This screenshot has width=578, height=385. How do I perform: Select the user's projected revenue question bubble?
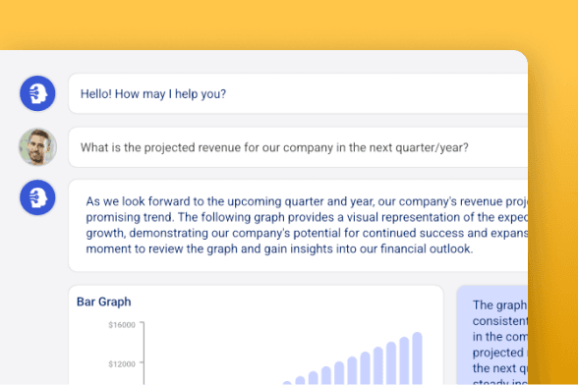click(x=298, y=147)
